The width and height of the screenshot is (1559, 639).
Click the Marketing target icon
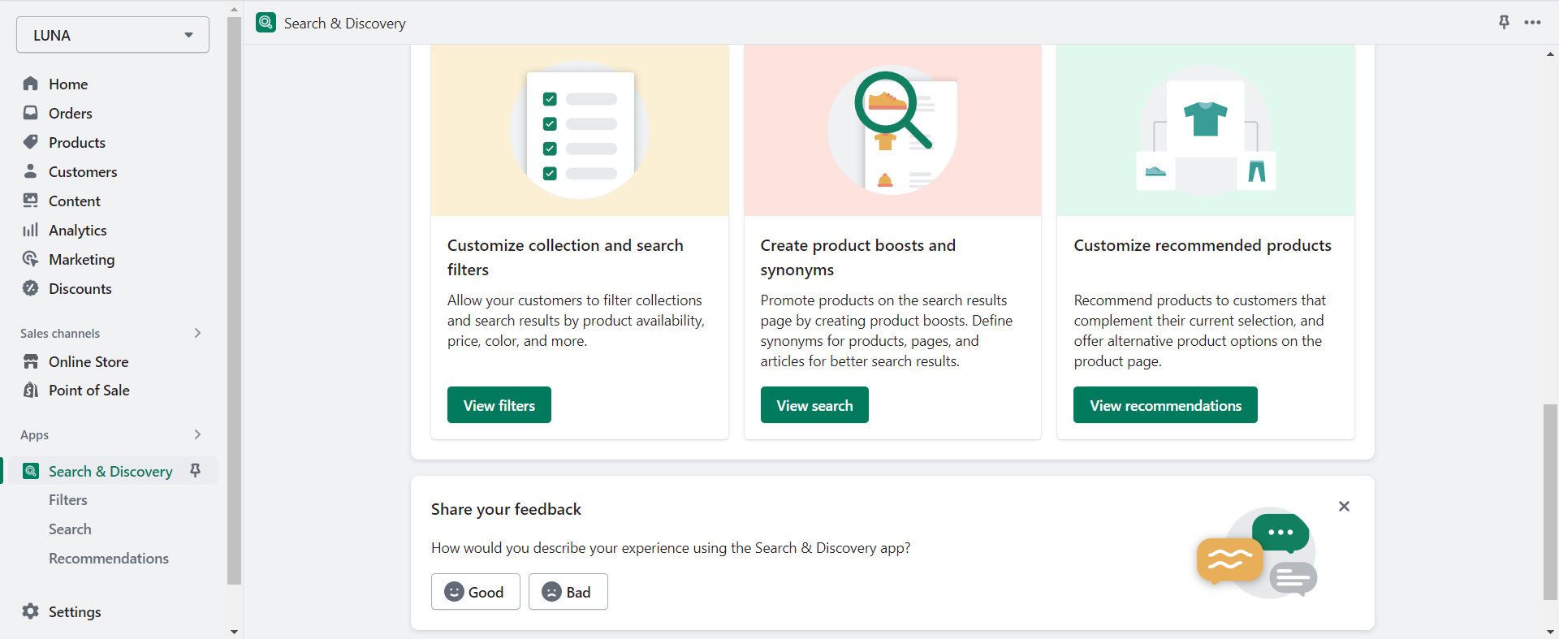pyautogui.click(x=31, y=259)
